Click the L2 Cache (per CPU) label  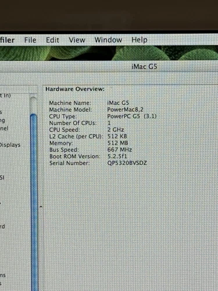(76, 137)
